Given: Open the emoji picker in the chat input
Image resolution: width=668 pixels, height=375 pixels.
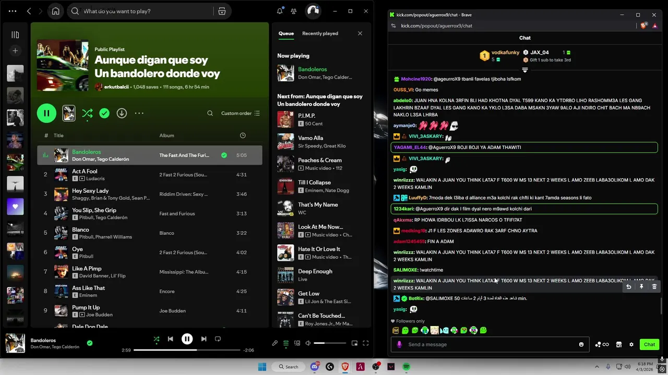Looking at the screenshot, I should coord(581,344).
